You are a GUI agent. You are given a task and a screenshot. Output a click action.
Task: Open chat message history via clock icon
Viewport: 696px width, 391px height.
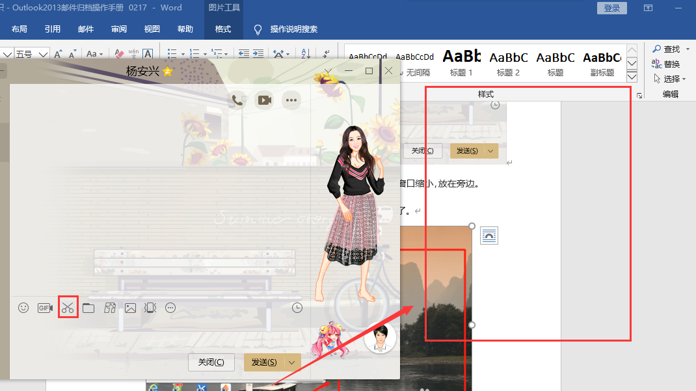click(297, 308)
